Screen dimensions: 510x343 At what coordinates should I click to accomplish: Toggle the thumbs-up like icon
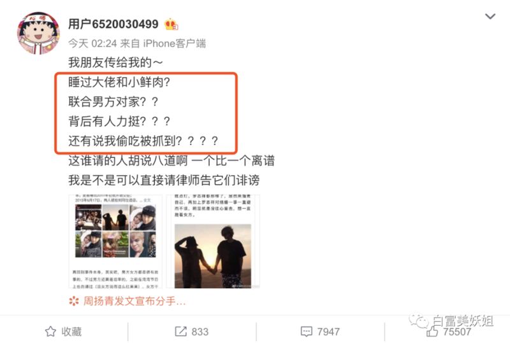click(x=432, y=332)
